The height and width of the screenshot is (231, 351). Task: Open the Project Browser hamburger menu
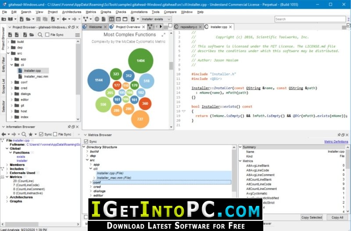pos(78,35)
